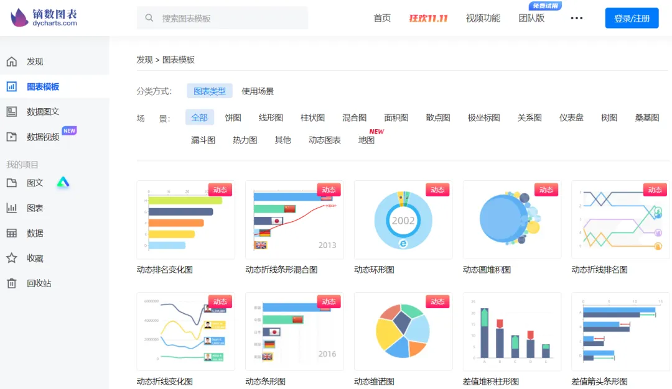Filter by 线形图

coord(271,117)
